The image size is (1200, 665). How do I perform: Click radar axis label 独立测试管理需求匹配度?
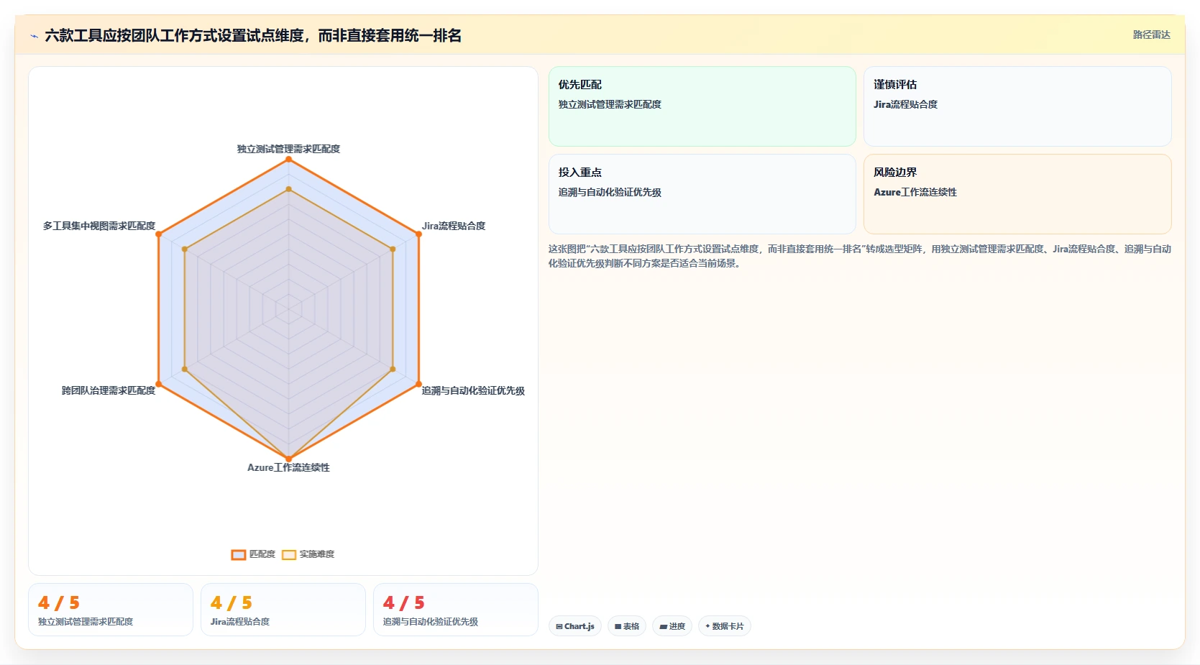(288, 149)
